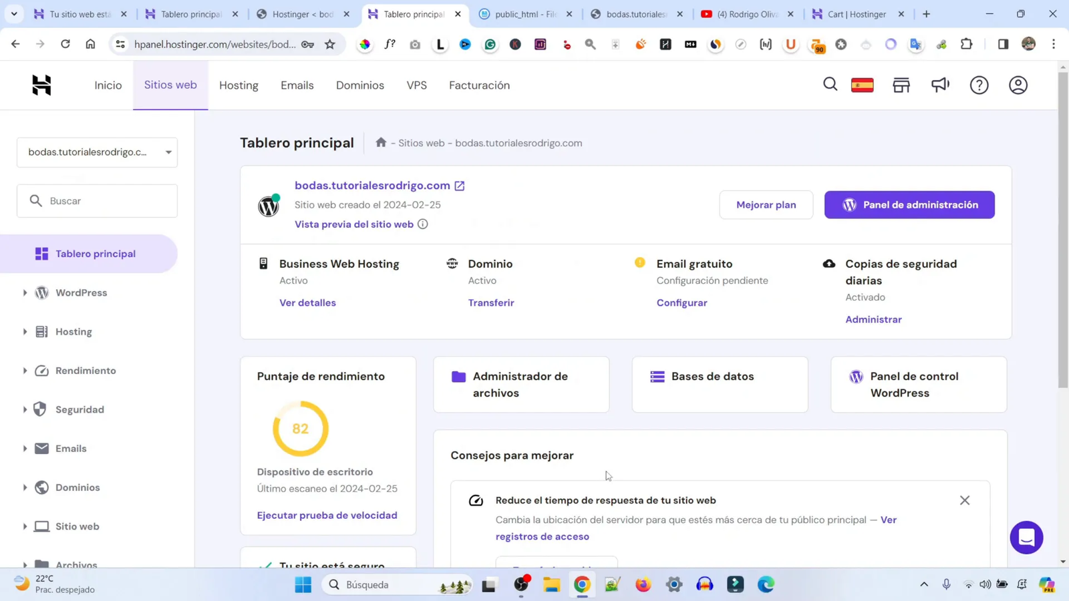Open external link icon next to bodas.tutorialesrodrigo.com
1069x601 pixels.
(460, 186)
